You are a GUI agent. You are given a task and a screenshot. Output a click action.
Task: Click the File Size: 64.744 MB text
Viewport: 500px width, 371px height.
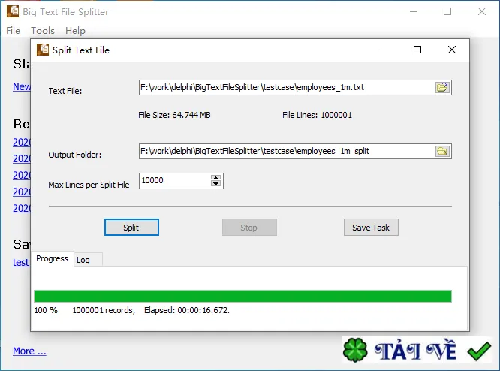174,115
